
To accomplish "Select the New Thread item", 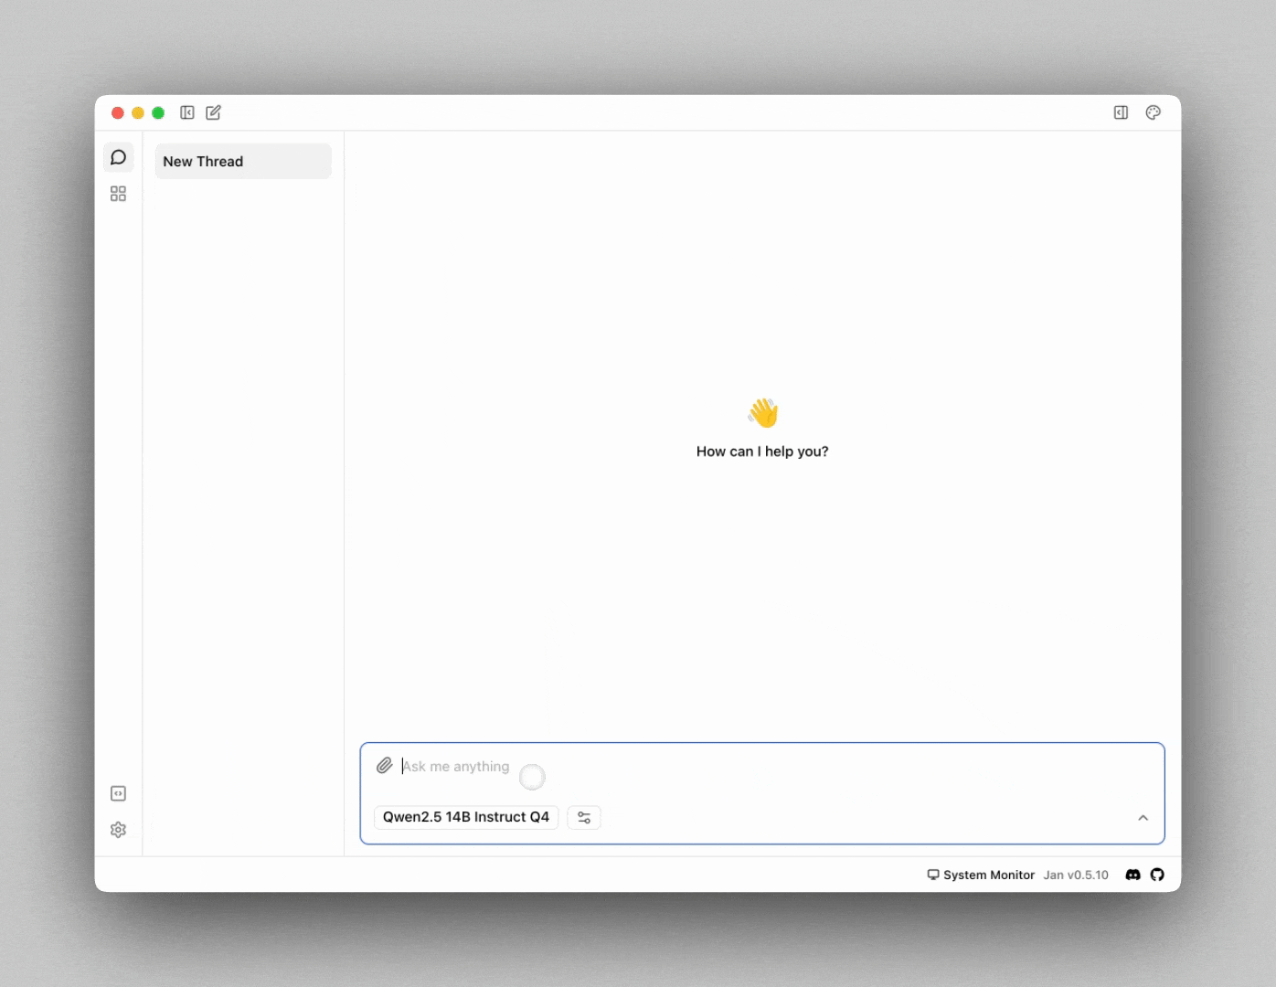I will coord(242,162).
